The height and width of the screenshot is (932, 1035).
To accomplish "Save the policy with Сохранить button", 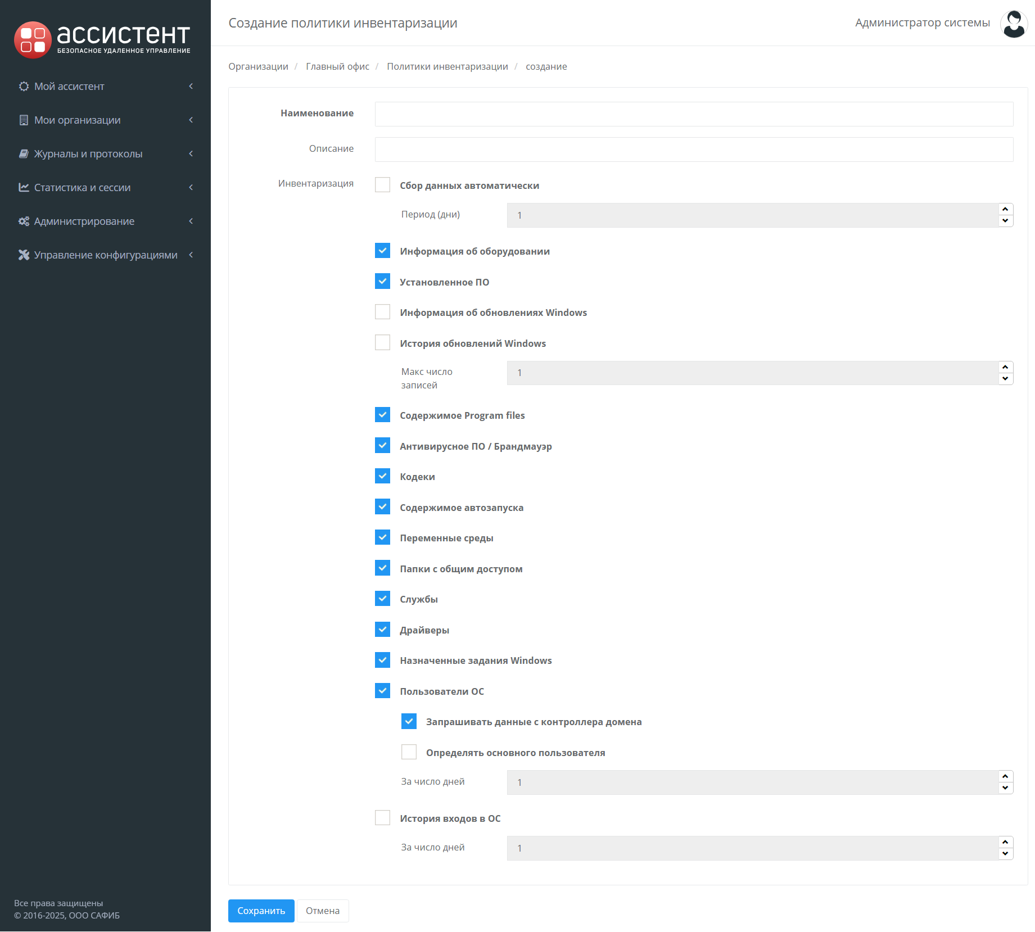I will coord(261,911).
